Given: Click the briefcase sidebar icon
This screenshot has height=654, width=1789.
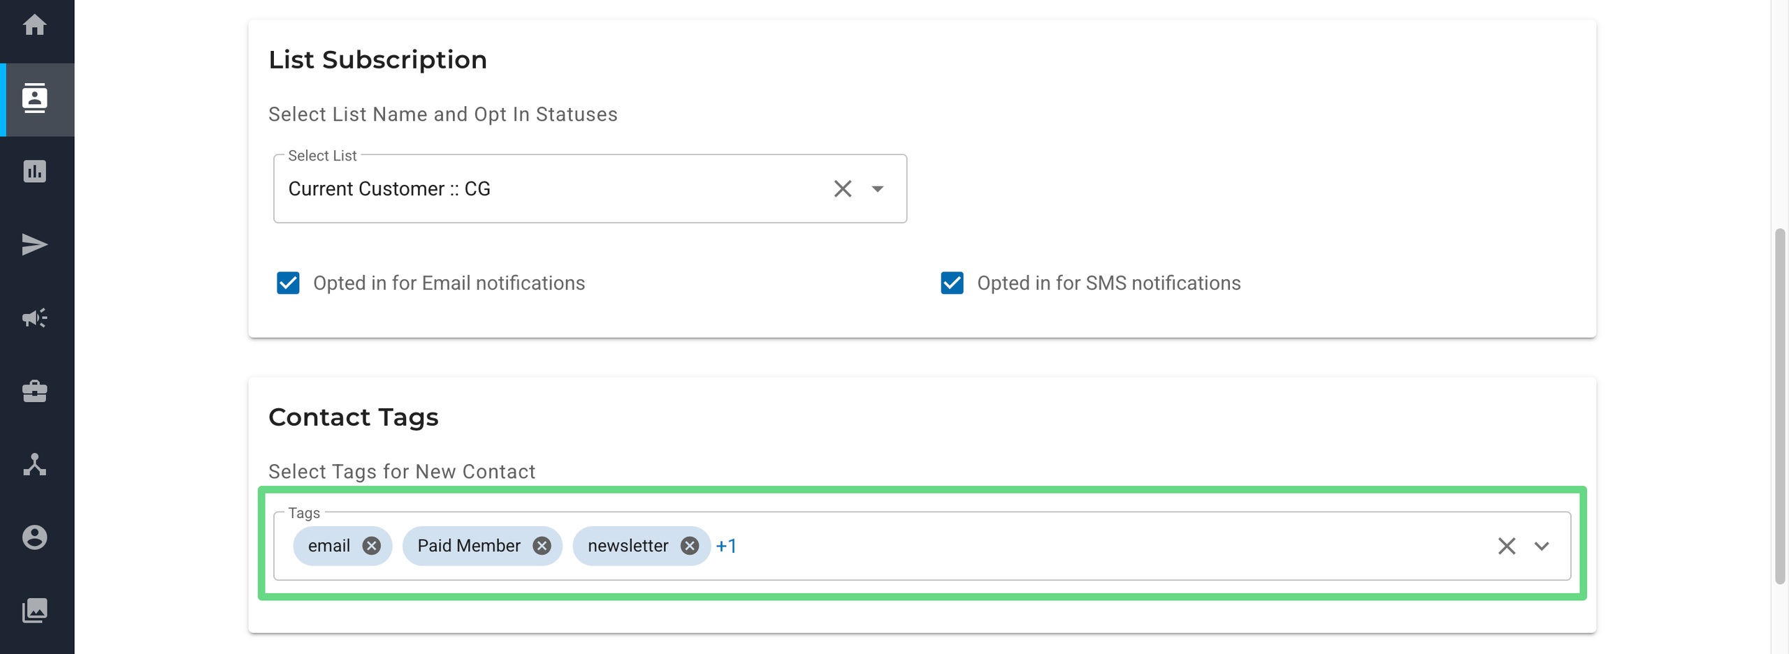Looking at the screenshot, I should coord(34,391).
